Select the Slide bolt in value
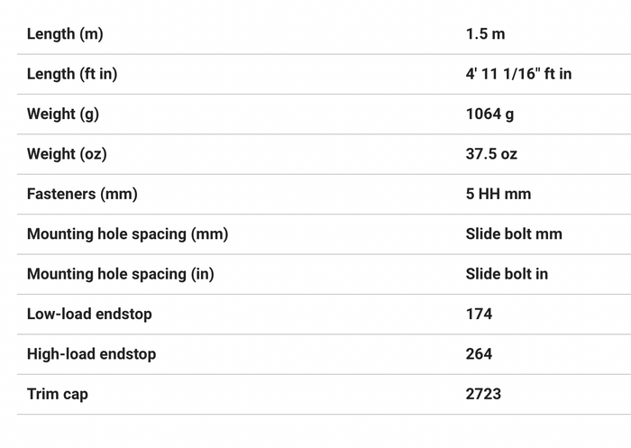Image resolution: width=631 pixels, height=448 pixels. 507,274
